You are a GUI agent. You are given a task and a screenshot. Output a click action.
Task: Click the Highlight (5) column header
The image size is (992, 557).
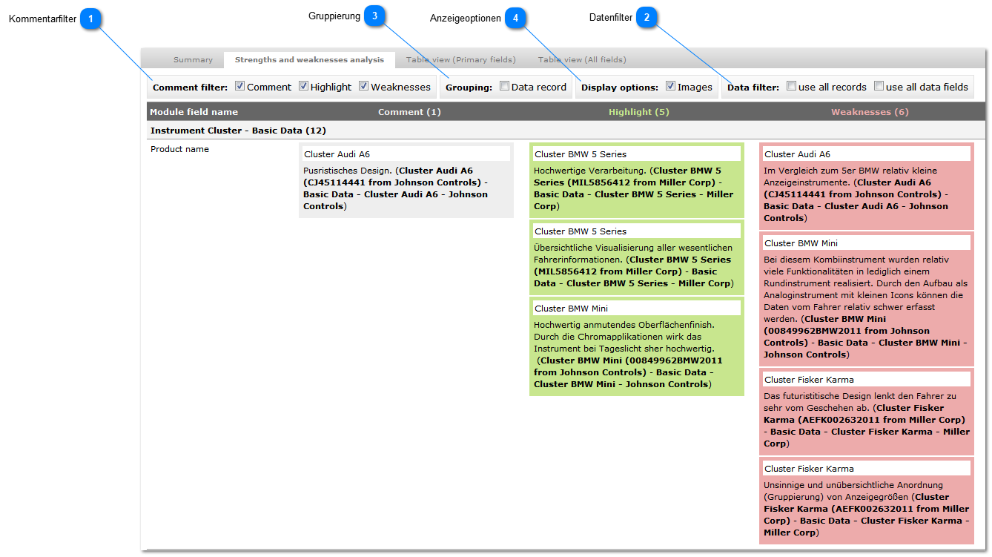(x=639, y=112)
